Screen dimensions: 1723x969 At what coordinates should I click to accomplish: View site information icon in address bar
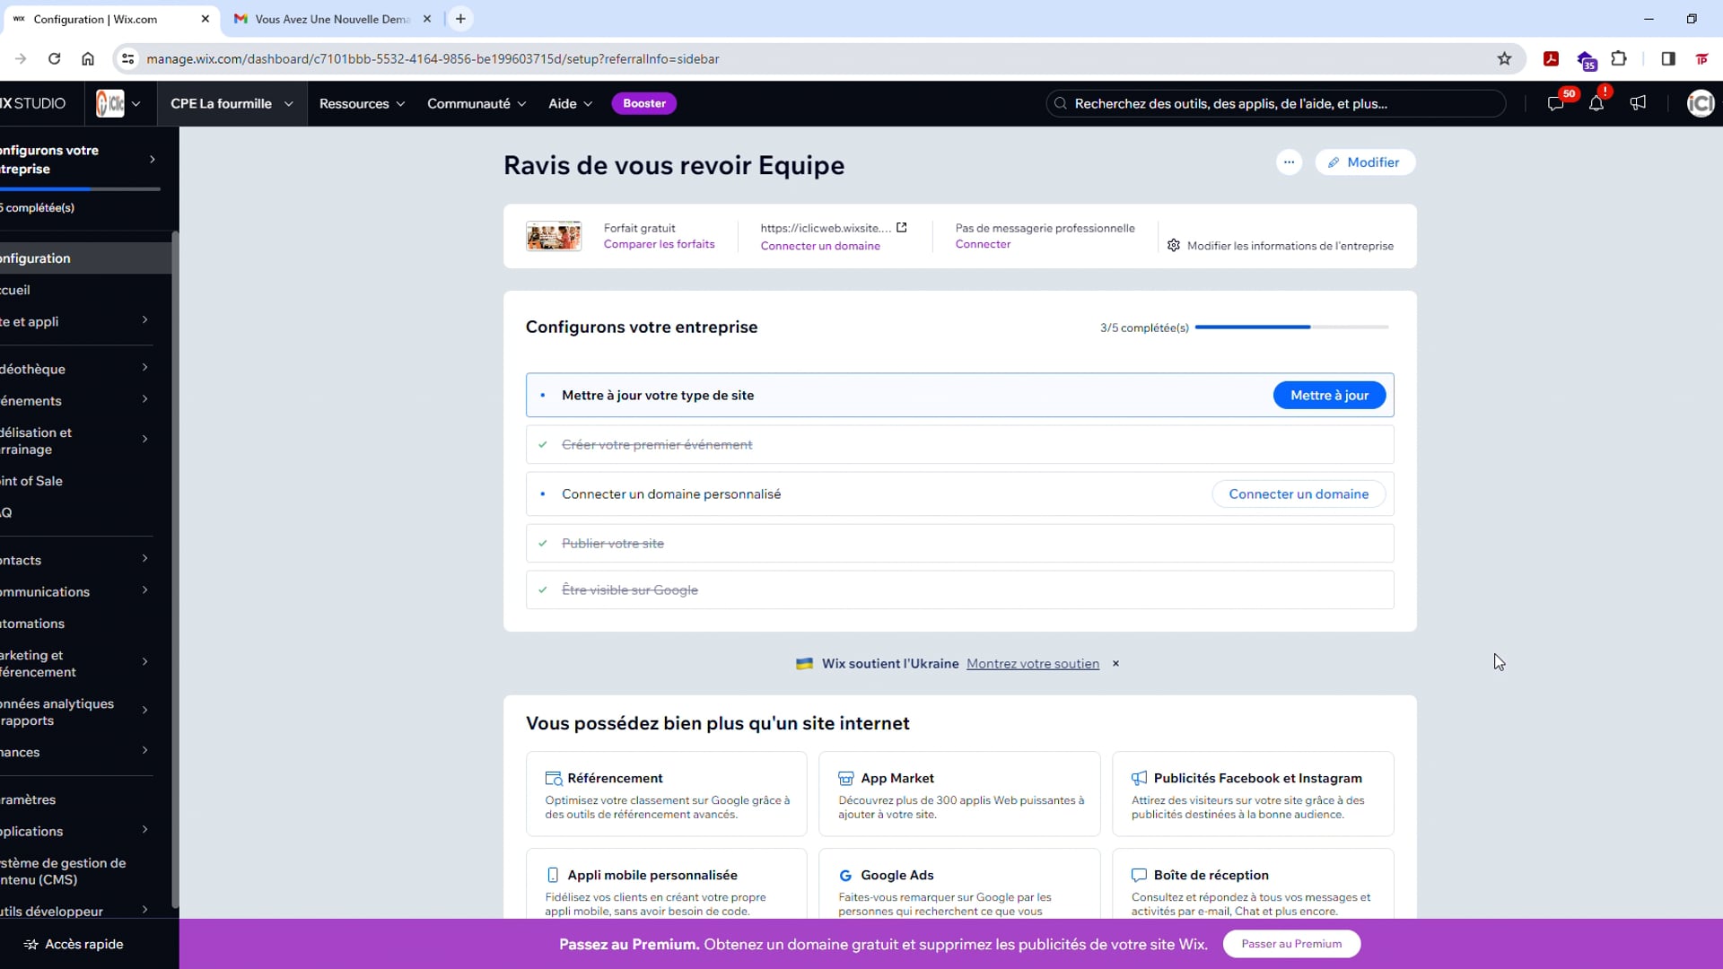coord(128,59)
